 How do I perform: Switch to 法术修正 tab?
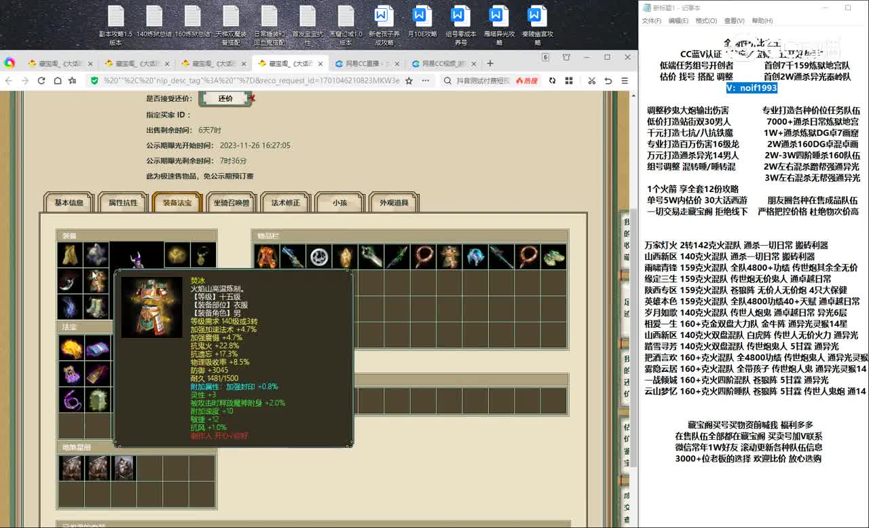tap(286, 203)
